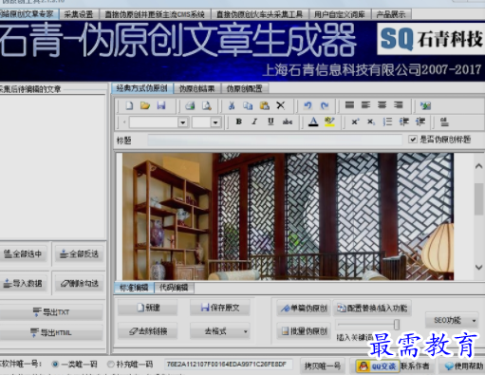Viewport: 485px width, 375px height.
Task: Insert a numbered list
Action: tap(387, 122)
